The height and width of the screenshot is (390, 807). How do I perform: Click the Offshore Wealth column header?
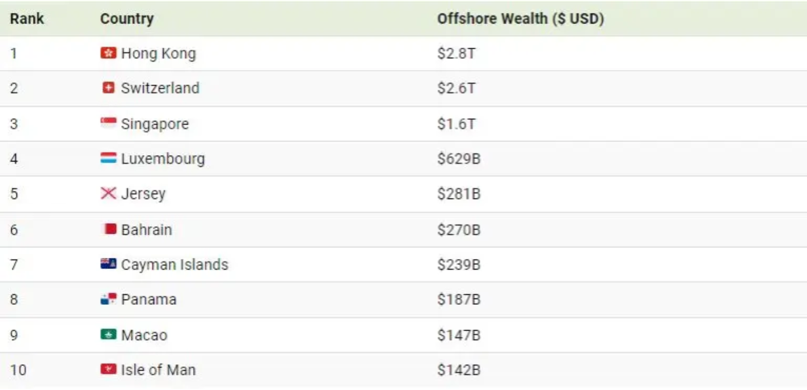pyautogui.click(x=520, y=19)
